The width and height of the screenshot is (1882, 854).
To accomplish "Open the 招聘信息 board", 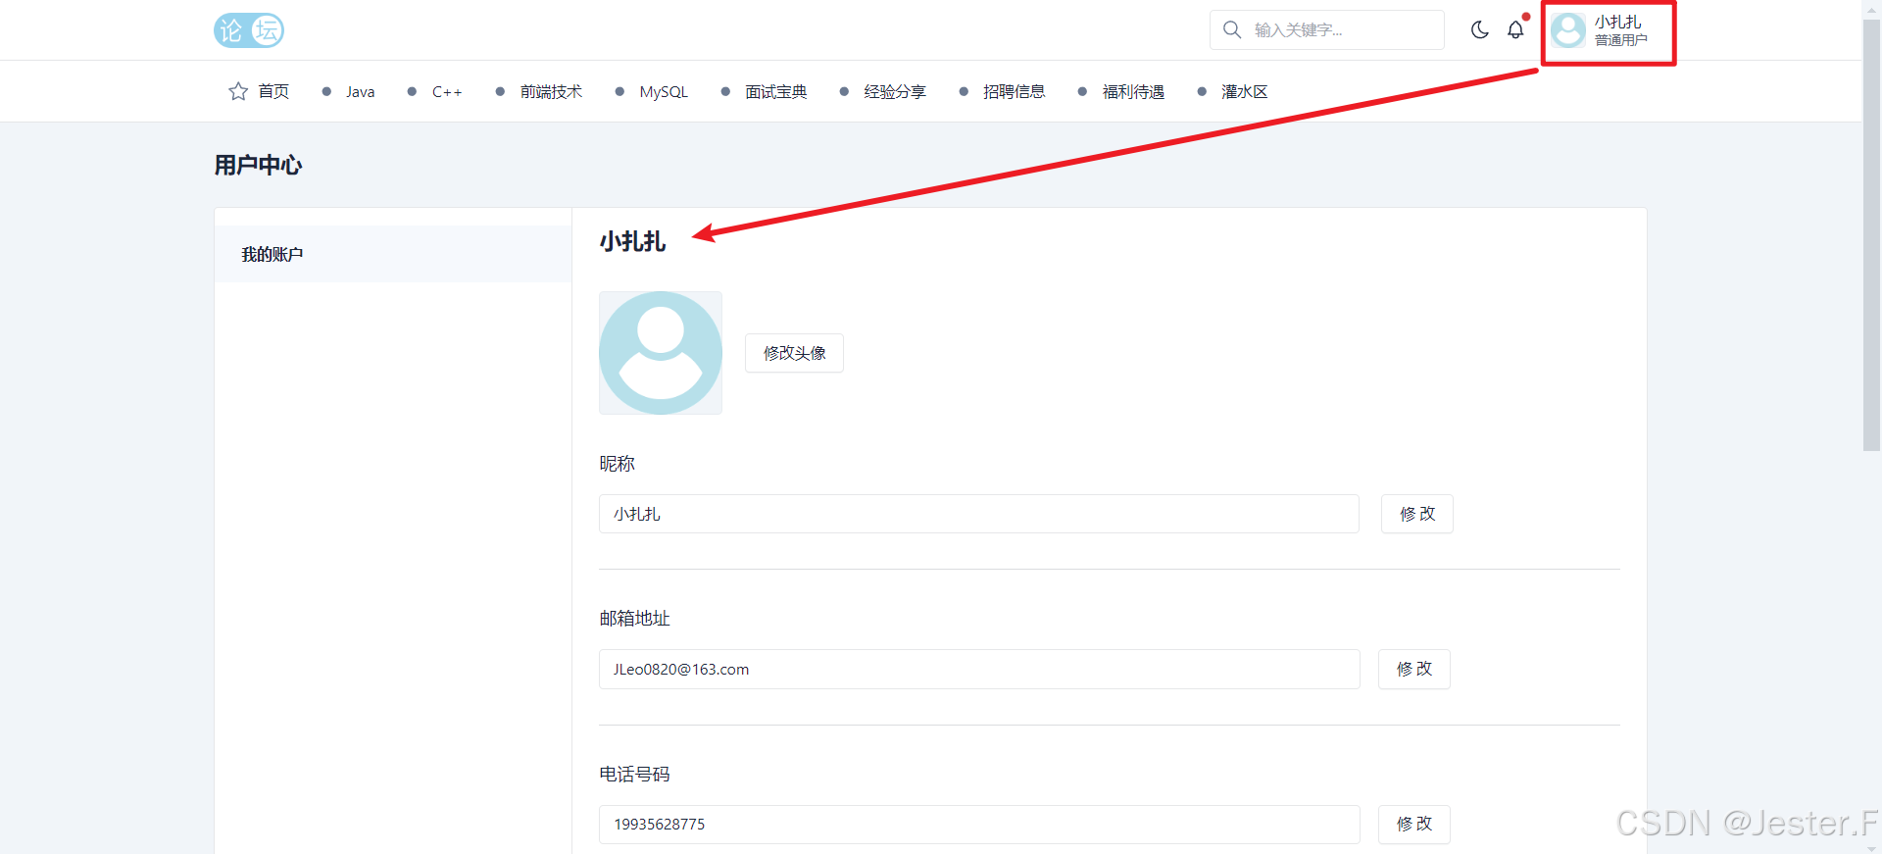I will point(1014,91).
